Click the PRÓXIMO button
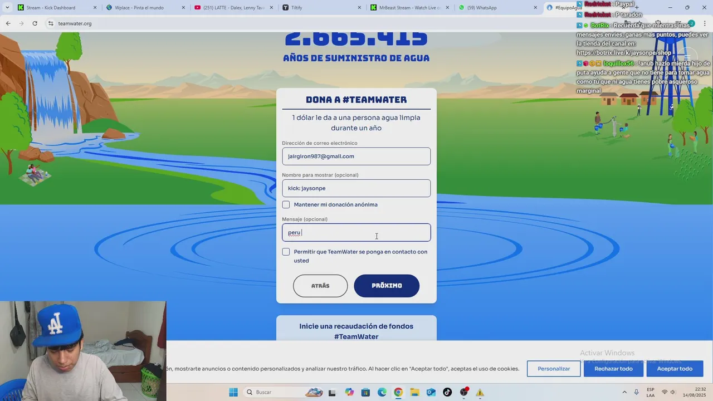 coord(387,286)
